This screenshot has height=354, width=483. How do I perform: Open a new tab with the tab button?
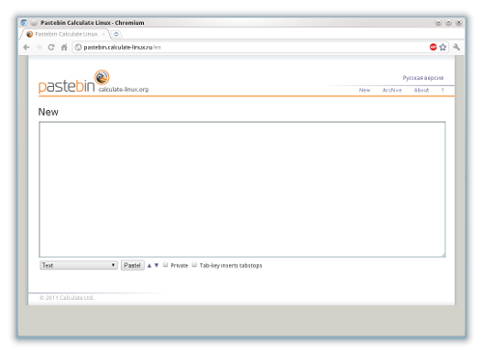coord(116,34)
